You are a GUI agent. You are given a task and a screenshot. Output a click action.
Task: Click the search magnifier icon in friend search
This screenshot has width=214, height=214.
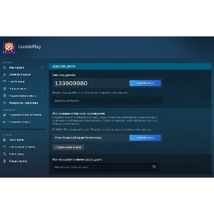[x=154, y=167]
